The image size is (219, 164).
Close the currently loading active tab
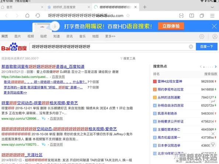click(x=135, y=7)
